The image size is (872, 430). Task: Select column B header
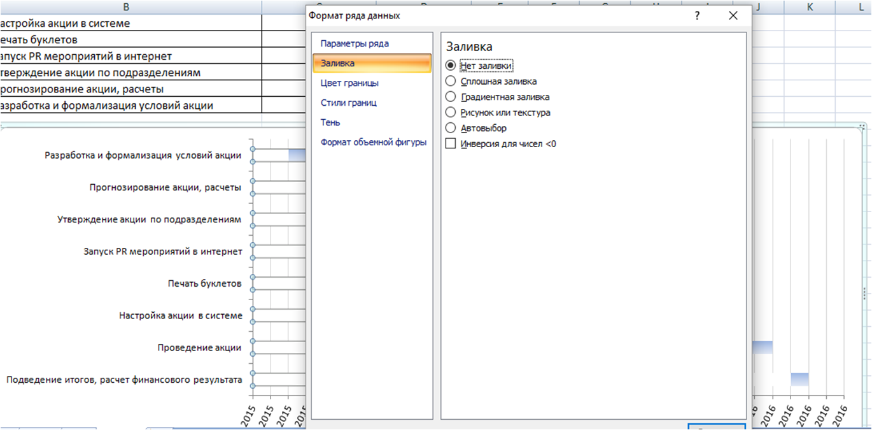pos(126,7)
